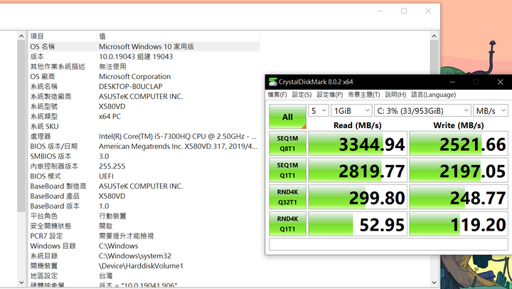Image resolution: width=512 pixels, height=289 pixels.
Task: Select the PCR7 設定 row
Action: click(x=144, y=236)
